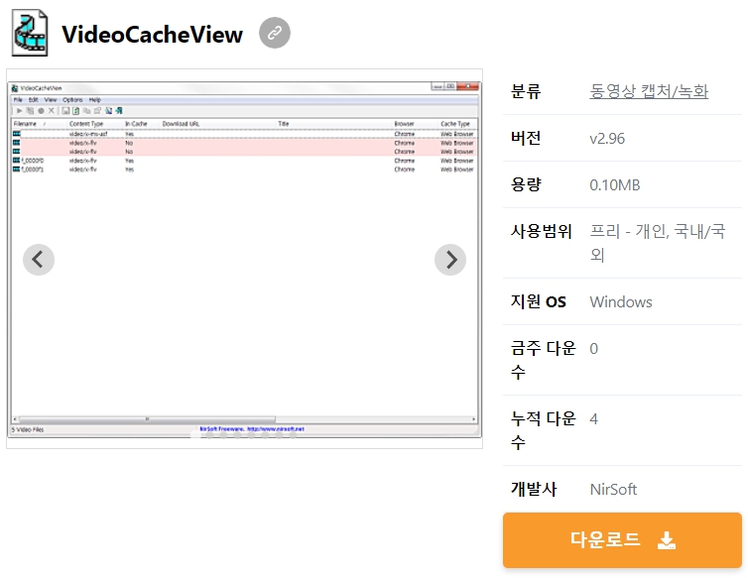Click the VideoCacheView application logo icon
Screen dimensions: 748x578
(x=30, y=33)
